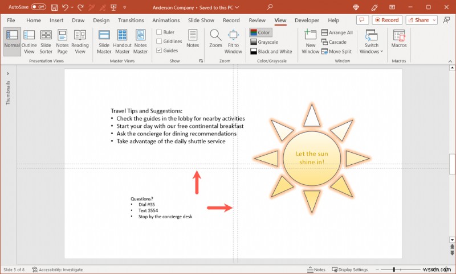Expand the Thumbnails pane
The image size is (456, 274).
pyautogui.click(x=8, y=74)
